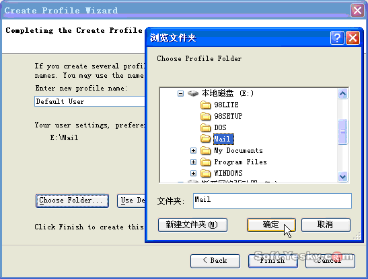Click the 98SETUP folder icon
This screenshot has width=368, height=279.
[206, 116]
